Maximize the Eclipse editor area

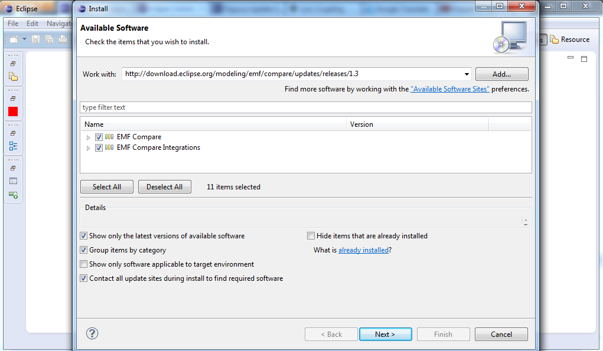click(584, 59)
